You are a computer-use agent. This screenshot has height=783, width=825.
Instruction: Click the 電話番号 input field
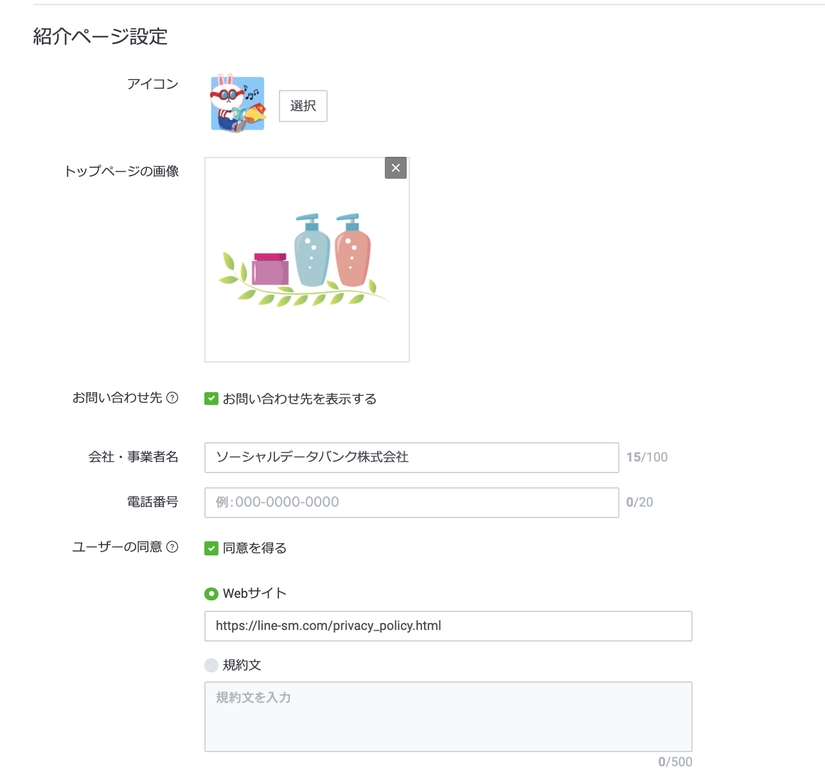411,503
